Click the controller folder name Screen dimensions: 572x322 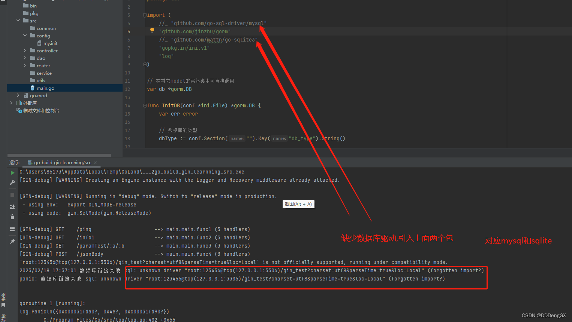pos(47,50)
